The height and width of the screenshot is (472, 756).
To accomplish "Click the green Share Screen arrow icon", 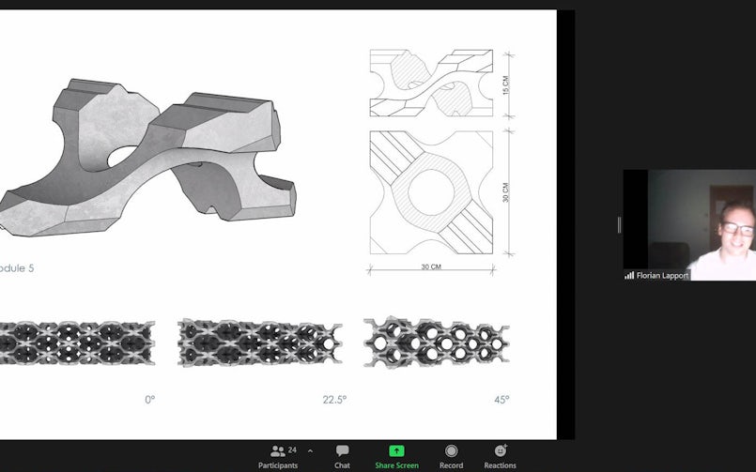I will 396,451.
